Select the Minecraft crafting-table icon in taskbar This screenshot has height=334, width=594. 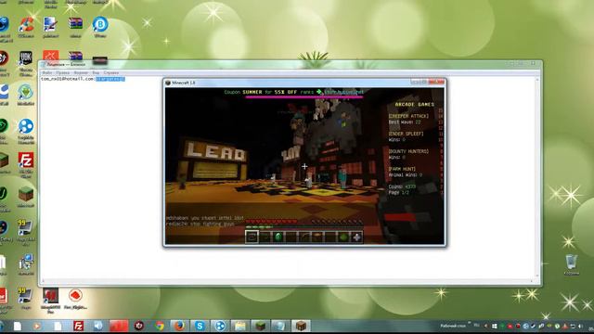point(301,326)
